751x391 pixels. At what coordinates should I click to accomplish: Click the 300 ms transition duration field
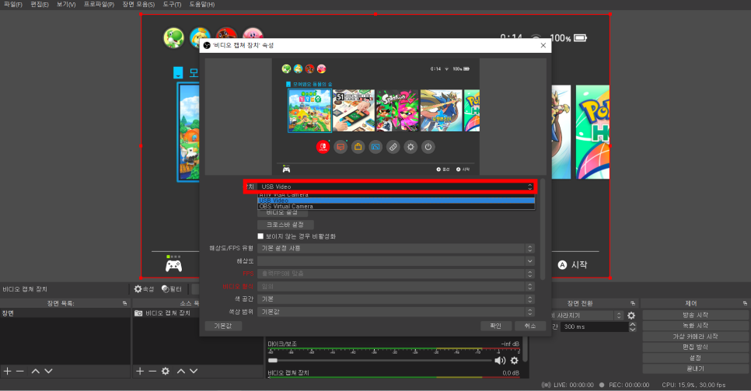[x=594, y=326]
